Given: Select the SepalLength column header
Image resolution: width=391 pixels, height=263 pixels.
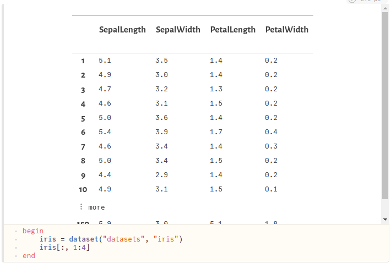Looking at the screenshot, I should click(x=122, y=30).
